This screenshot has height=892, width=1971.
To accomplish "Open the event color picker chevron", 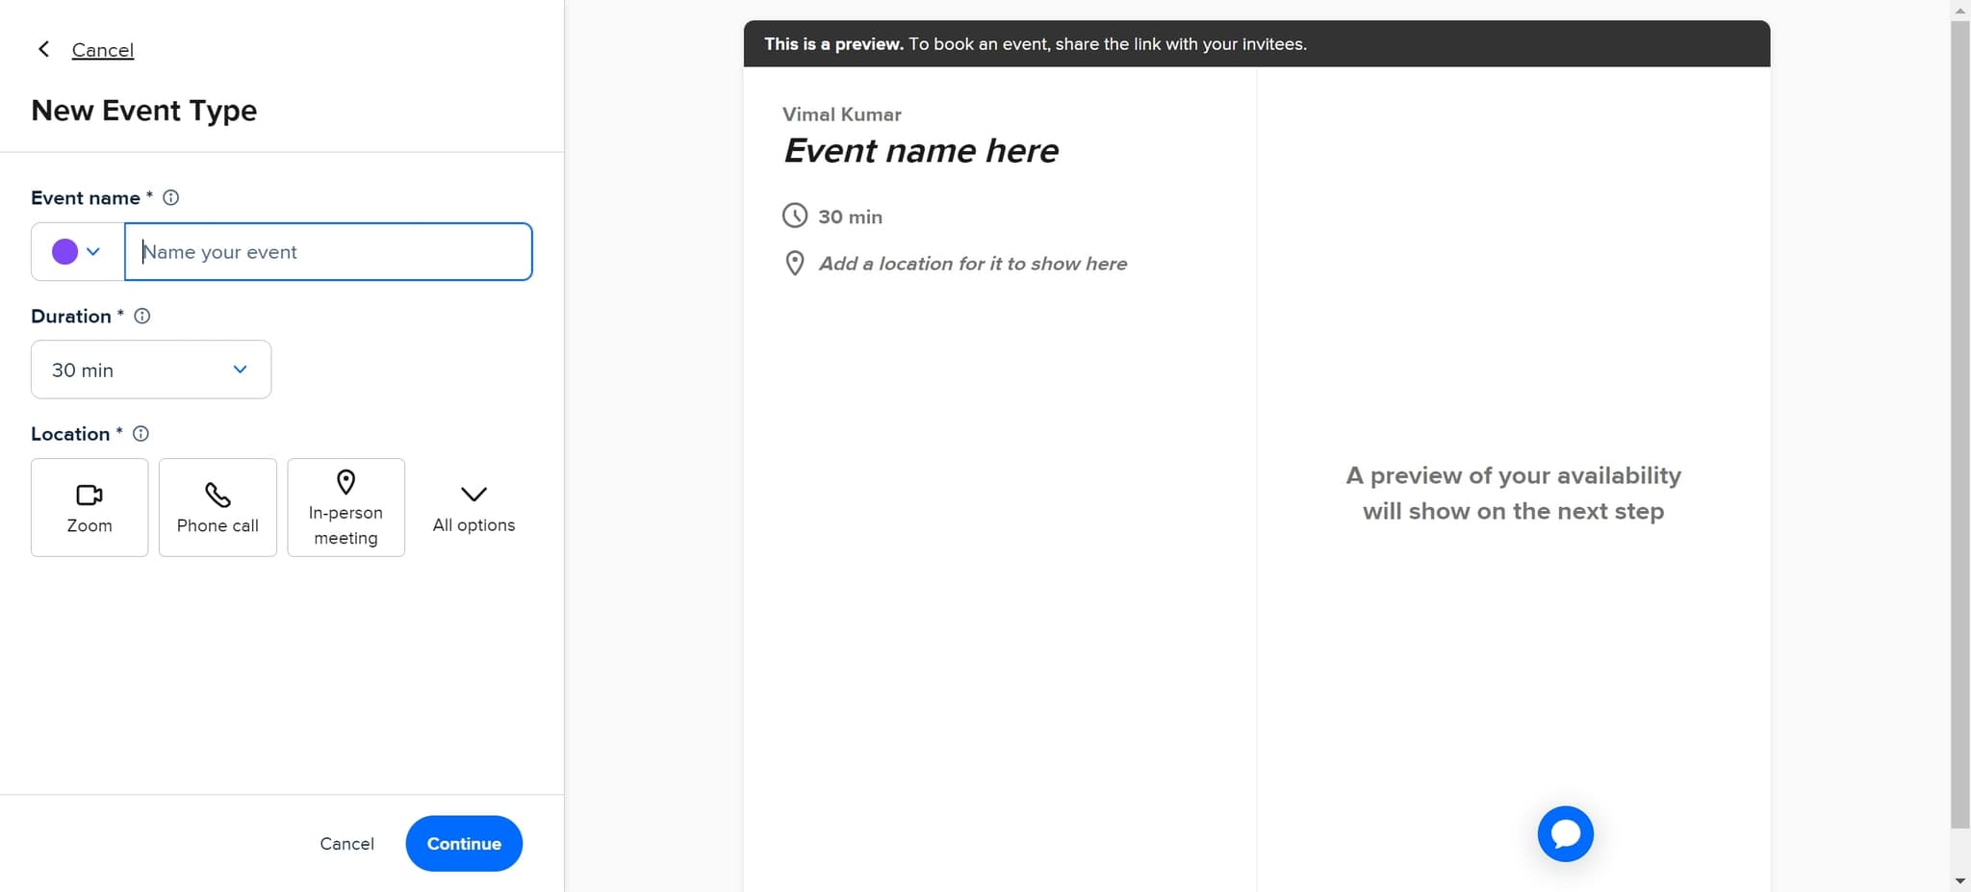I will [93, 251].
